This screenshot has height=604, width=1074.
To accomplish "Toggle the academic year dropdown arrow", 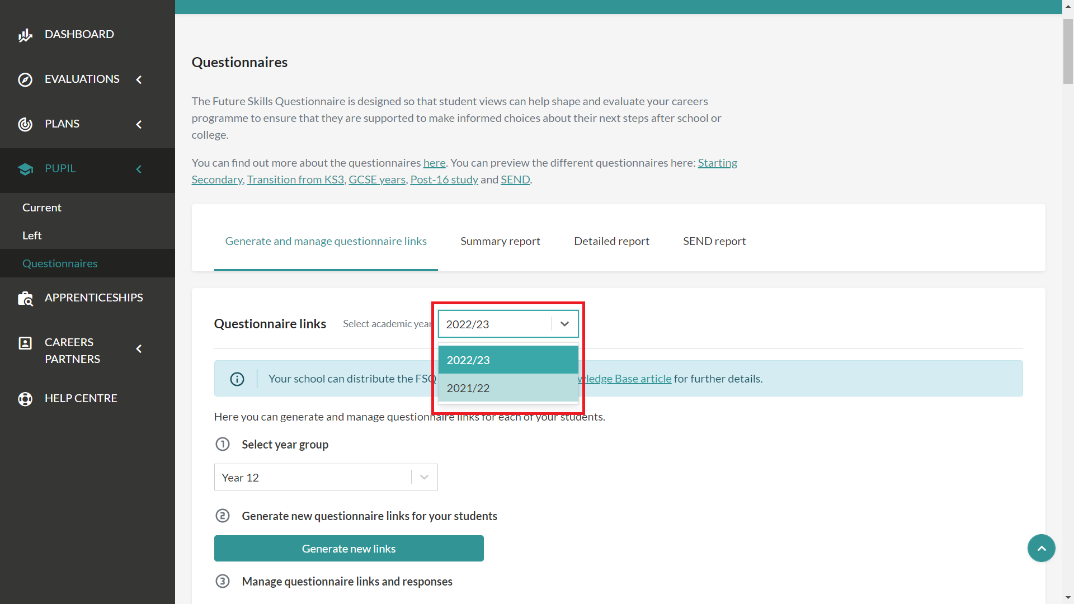I will coord(564,324).
